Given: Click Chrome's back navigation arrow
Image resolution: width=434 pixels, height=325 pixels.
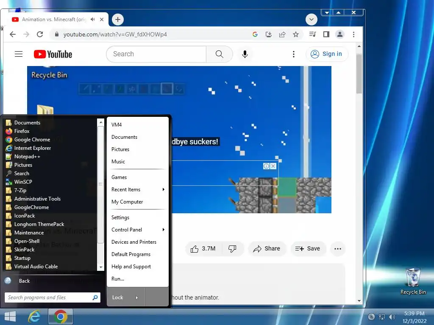Looking at the screenshot, I should pos(13,34).
